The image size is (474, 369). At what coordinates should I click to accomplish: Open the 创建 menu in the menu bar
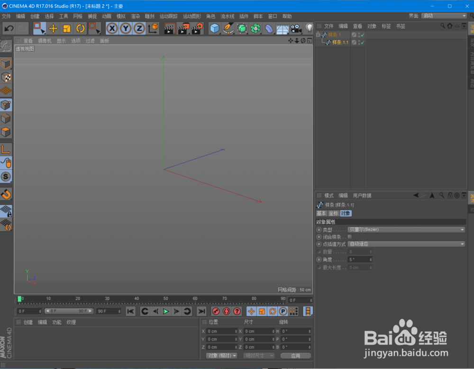[35, 16]
